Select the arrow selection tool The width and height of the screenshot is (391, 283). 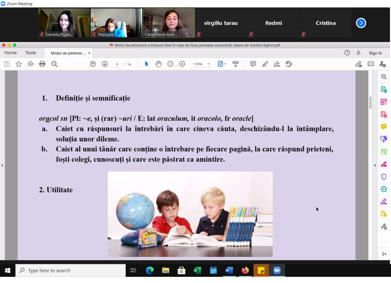146,64
